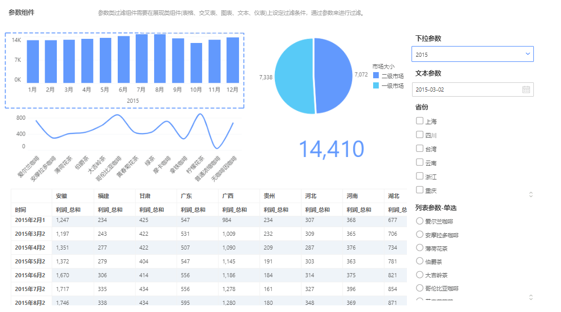Enable the 四川 checkbox
Screen dimensions: 561x312
[x=420, y=135]
